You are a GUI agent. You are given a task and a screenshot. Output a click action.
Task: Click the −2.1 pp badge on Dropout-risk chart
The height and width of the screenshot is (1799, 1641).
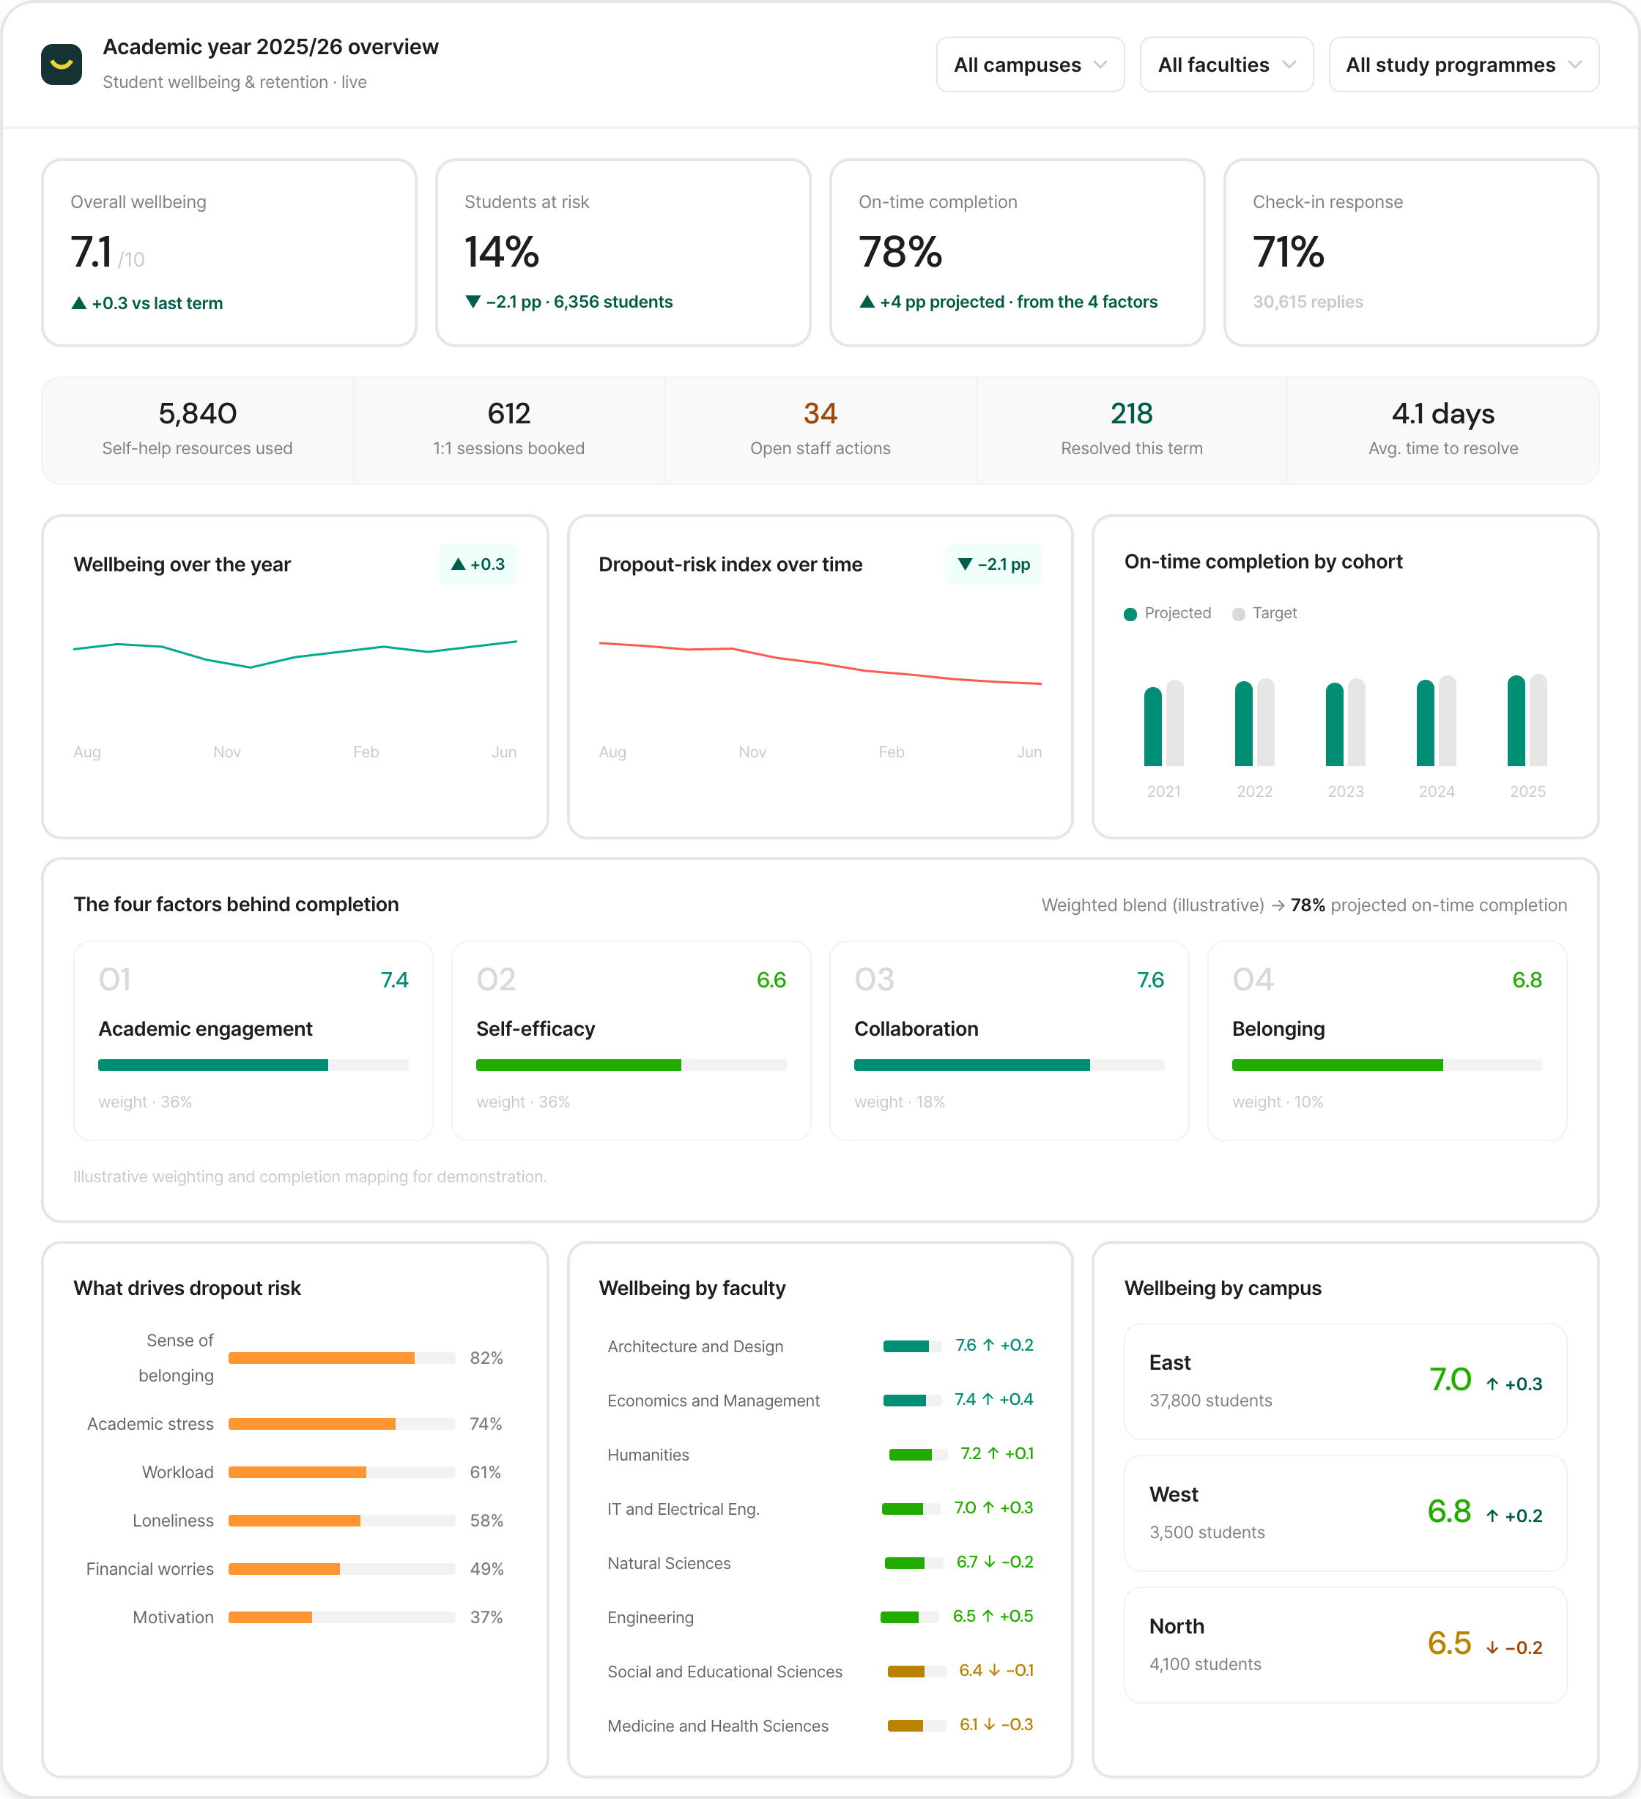pyautogui.click(x=993, y=564)
